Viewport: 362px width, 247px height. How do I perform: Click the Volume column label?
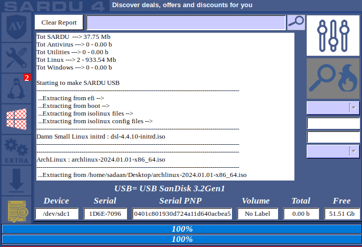[x=256, y=200]
